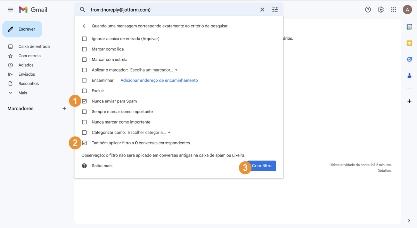The height and width of the screenshot is (228, 417).
Task: Open the Caixa de entrada folder
Action: (x=34, y=47)
